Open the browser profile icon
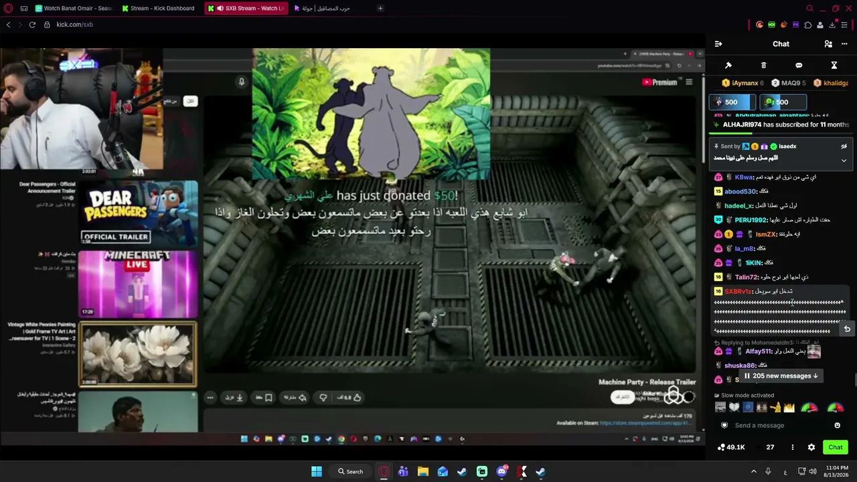This screenshot has height=482, width=857. pos(820,25)
